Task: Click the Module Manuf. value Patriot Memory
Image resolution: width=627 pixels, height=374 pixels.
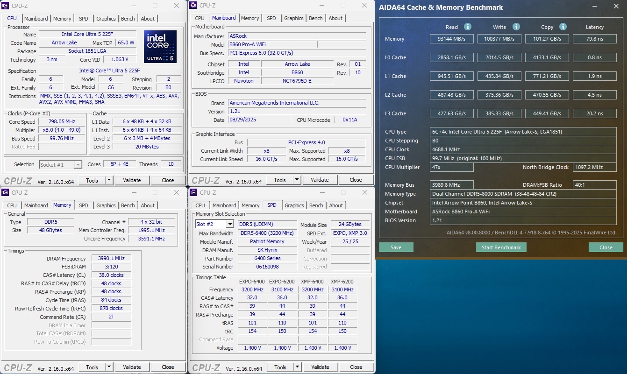Action: click(x=267, y=241)
